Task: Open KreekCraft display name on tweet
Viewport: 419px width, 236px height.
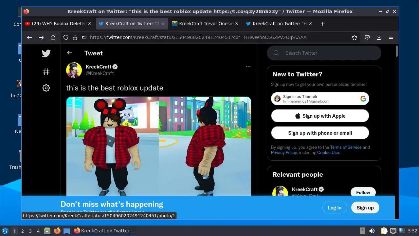Action: (99, 67)
